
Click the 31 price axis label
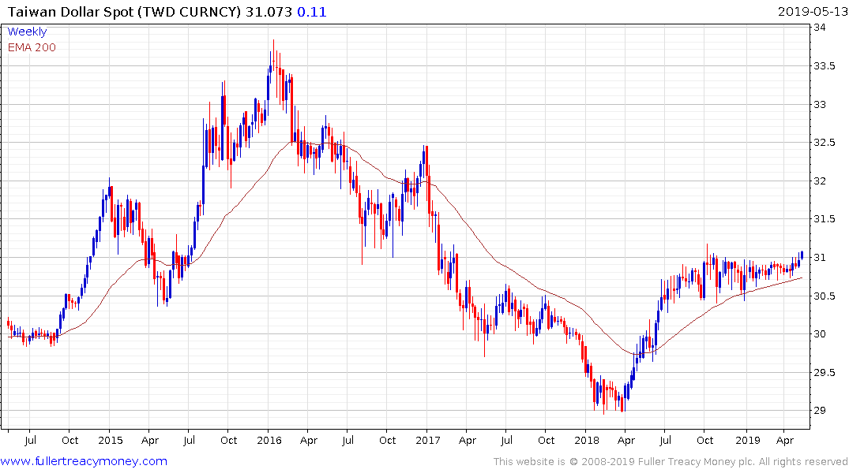[819, 257]
